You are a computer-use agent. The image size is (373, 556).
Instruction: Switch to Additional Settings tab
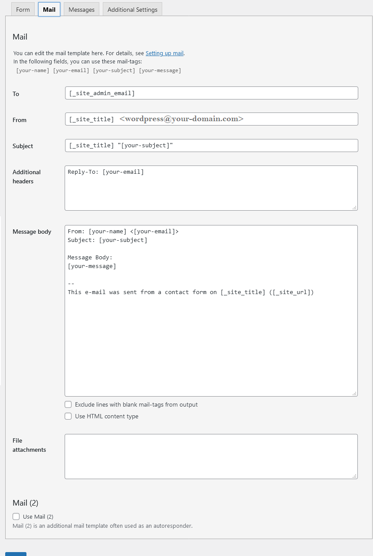pos(132,9)
